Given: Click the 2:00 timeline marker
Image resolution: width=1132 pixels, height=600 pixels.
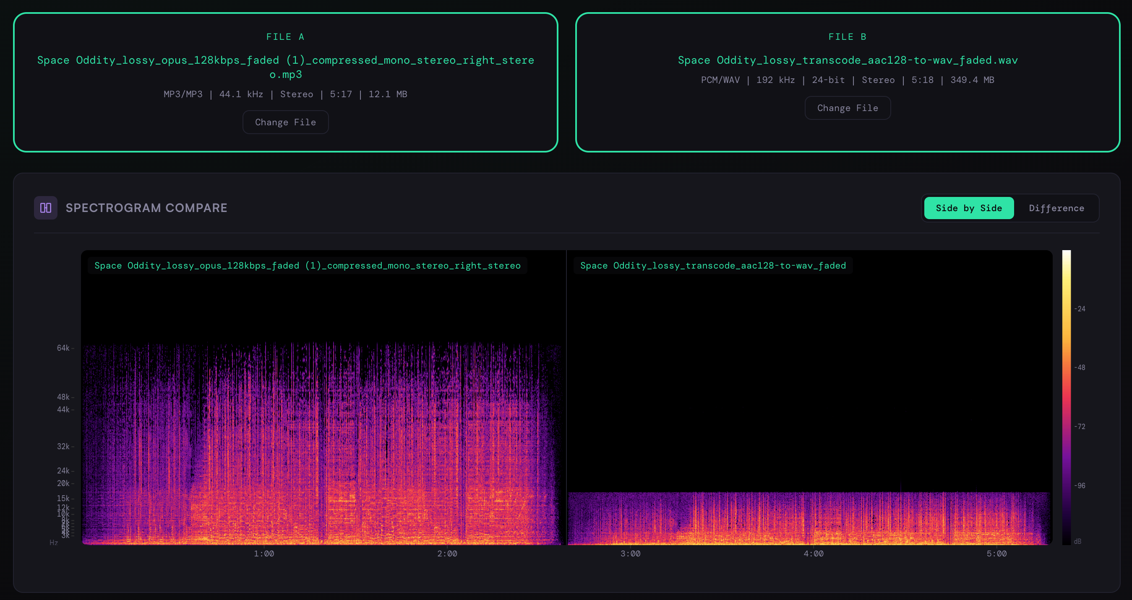Looking at the screenshot, I should click(x=447, y=553).
